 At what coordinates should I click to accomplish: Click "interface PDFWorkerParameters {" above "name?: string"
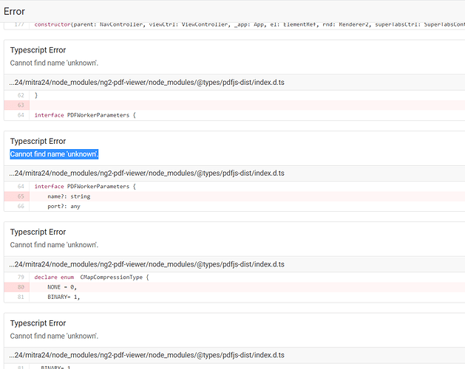(x=85, y=187)
